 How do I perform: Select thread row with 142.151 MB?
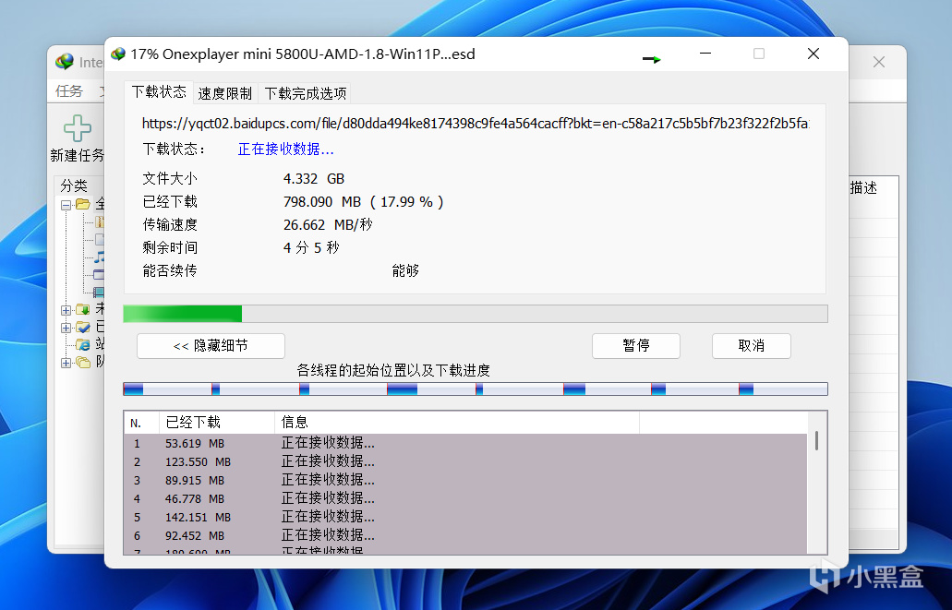point(465,518)
